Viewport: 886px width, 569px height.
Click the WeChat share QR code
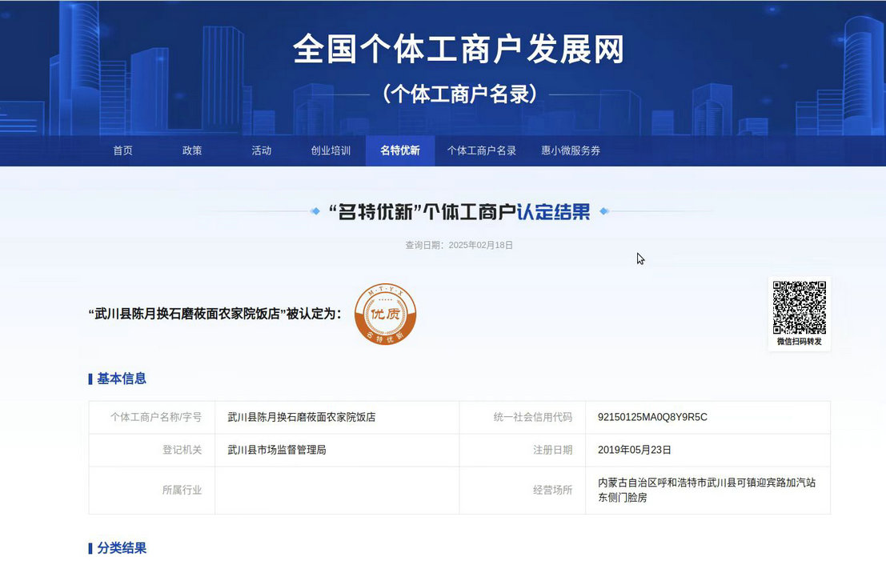pyautogui.click(x=799, y=307)
